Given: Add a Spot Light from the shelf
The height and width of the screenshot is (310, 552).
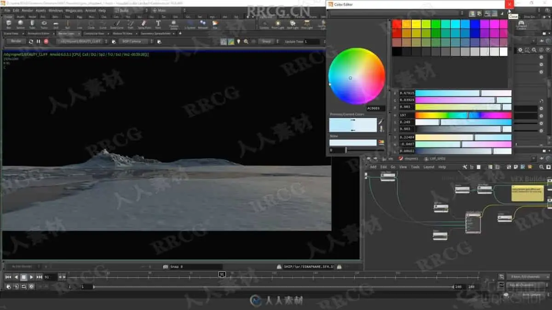Looking at the screenshot, I should (292, 24).
